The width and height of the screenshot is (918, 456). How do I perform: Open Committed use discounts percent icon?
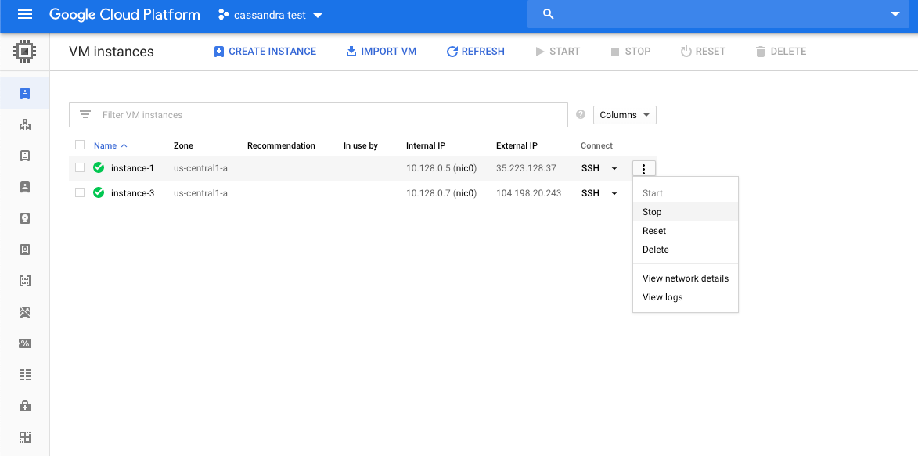[x=24, y=343]
